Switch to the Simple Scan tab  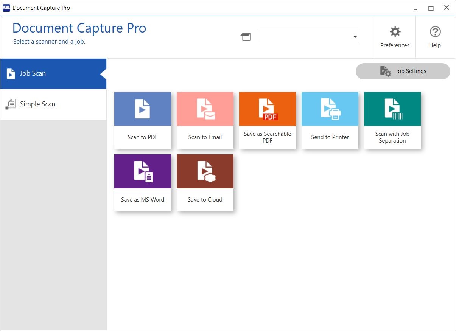(x=37, y=104)
